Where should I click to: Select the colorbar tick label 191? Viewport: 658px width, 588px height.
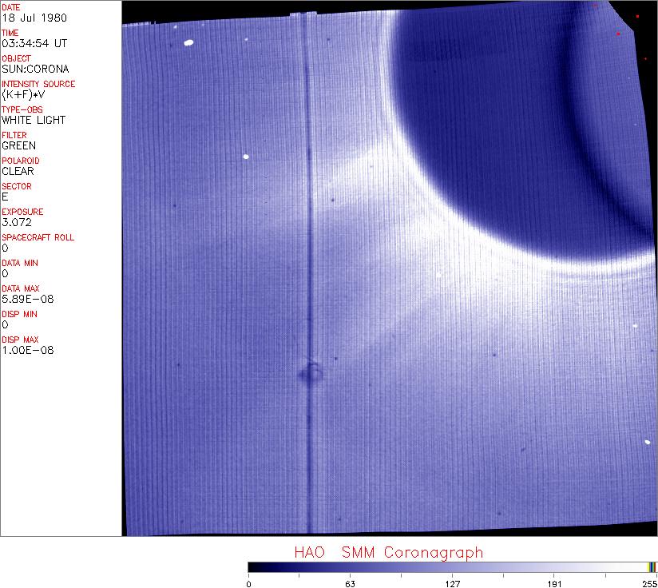pos(554,583)
